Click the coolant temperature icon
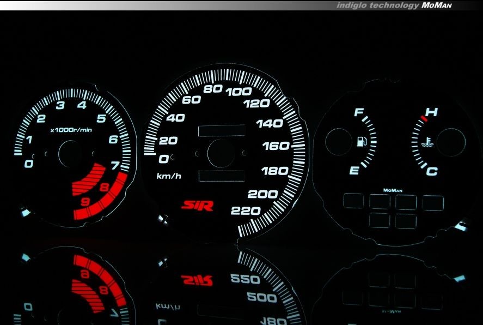This screenshot has width=483, height=325. point(430,144)
